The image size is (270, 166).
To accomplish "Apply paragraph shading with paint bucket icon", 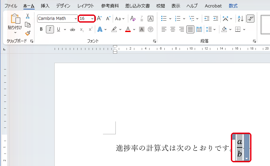I will coord(224,29).
